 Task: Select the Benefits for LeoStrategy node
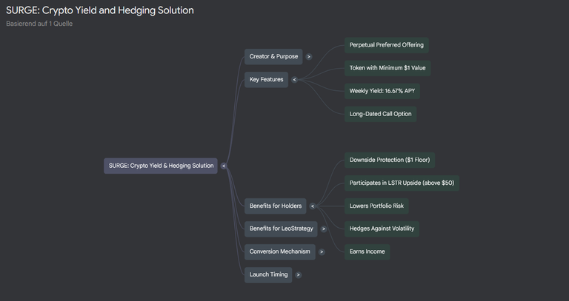282,229
